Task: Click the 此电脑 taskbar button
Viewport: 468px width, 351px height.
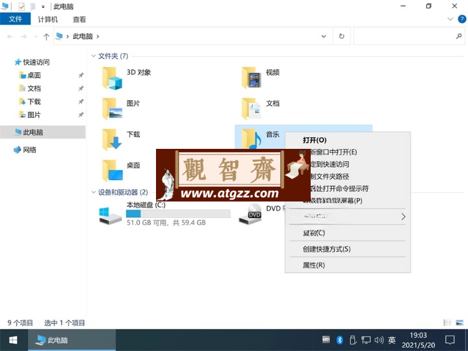Action: point(71,340)
